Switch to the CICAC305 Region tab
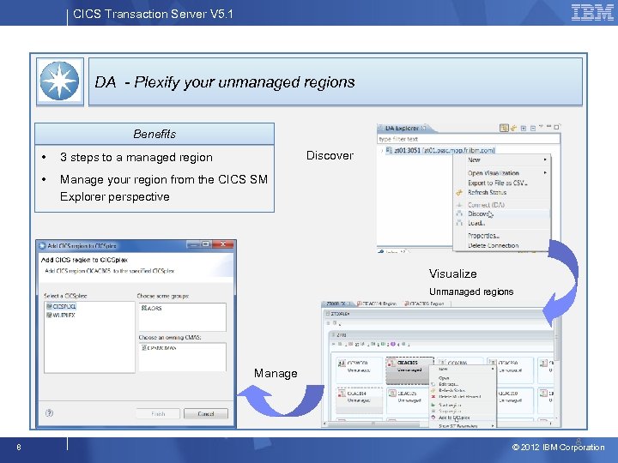Screen dimensions: 618x463 pyautogui.click(x=425, y=304)
